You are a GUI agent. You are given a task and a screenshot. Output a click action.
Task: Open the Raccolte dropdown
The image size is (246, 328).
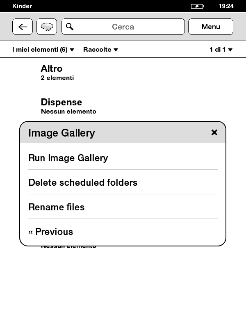point(100,50)
